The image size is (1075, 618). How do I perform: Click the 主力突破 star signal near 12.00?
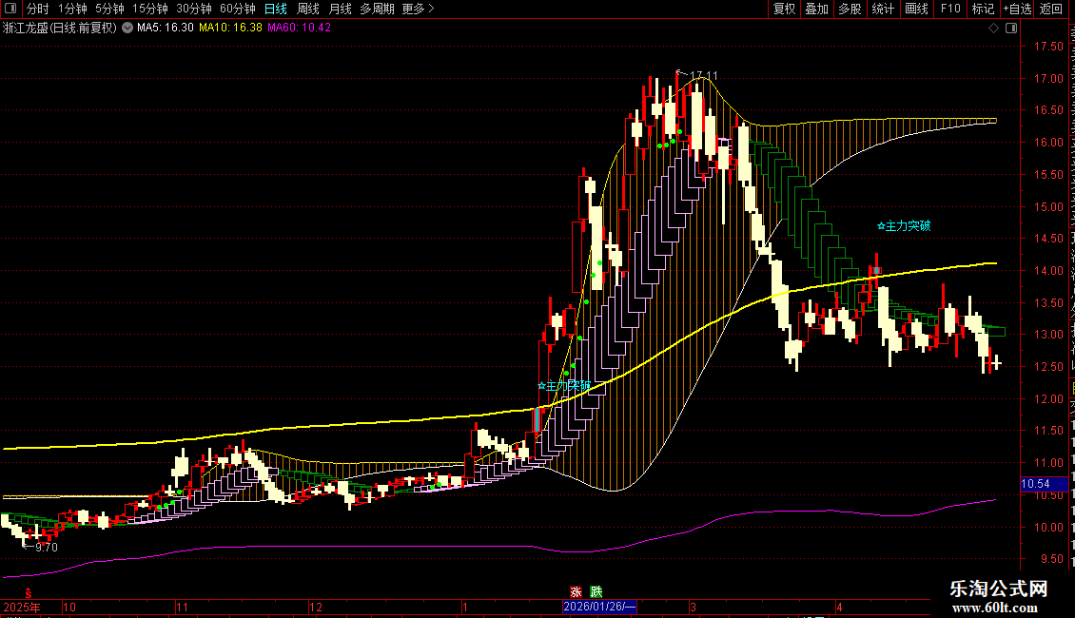tap(564, 386)
